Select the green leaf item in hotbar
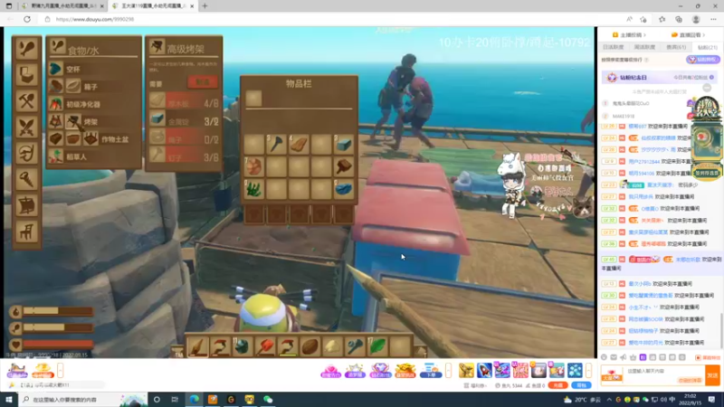724x407 pixels. point(377,346)
